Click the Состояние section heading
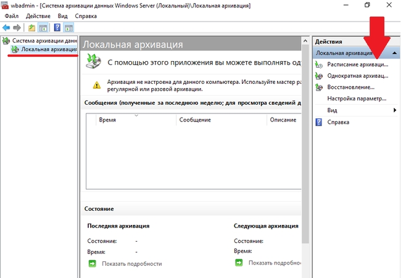 click(x=99, y=209)
